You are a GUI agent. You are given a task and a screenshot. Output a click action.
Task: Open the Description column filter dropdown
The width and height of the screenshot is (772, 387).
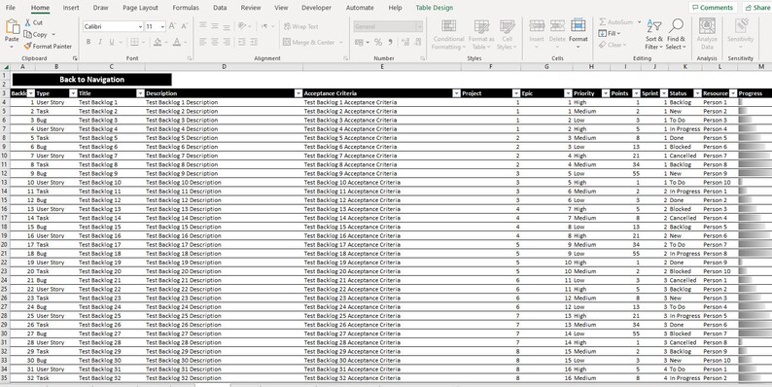coord(298,93)
